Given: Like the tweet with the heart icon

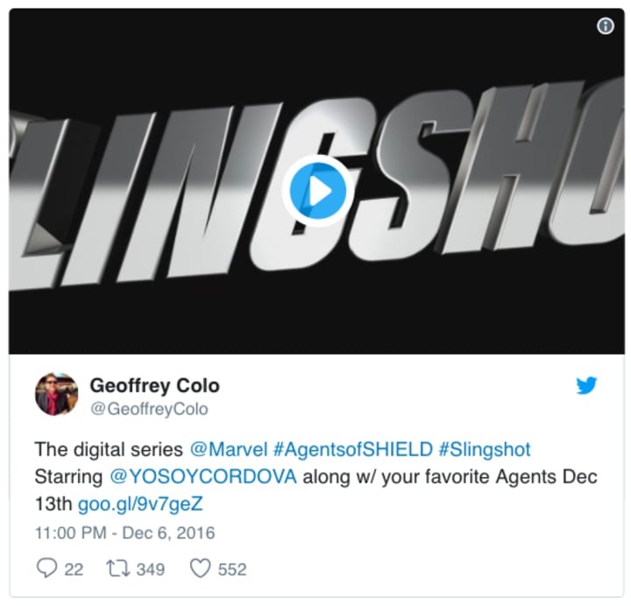Looking at the screenshot, I should 200,568.
